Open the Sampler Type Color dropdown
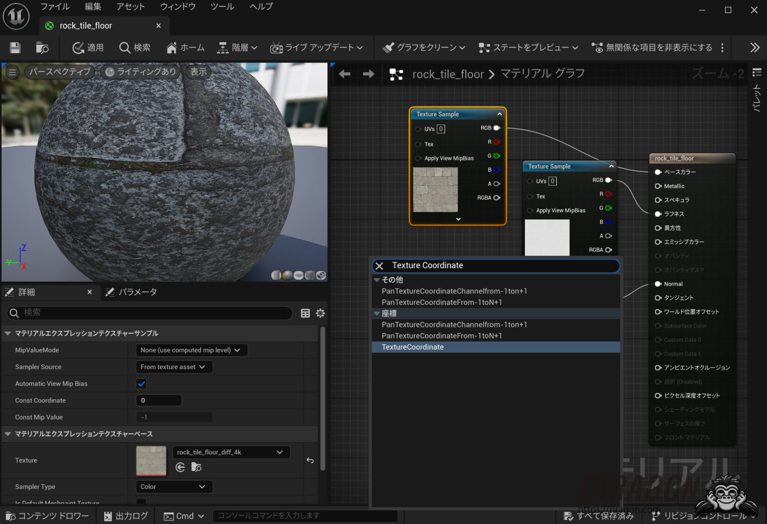 174,487
